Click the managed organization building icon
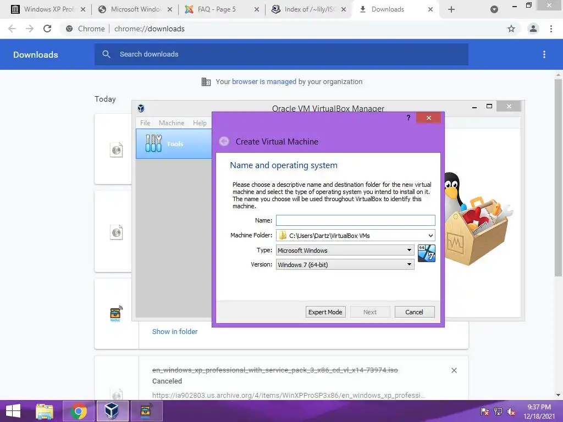The image size is (563, 422). (206, 82)
